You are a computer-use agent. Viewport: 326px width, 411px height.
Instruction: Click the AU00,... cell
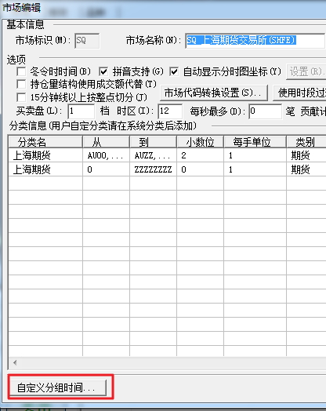tap(106, 156)
